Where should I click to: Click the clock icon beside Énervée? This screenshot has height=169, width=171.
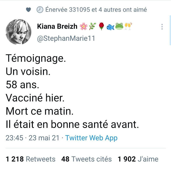point(40,10)
